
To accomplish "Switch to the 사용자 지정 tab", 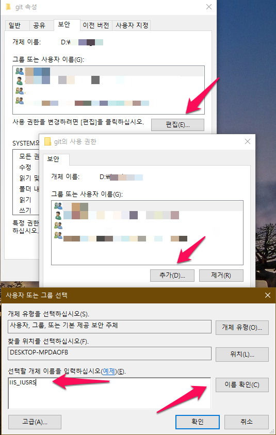I will [x=132, y=25].
